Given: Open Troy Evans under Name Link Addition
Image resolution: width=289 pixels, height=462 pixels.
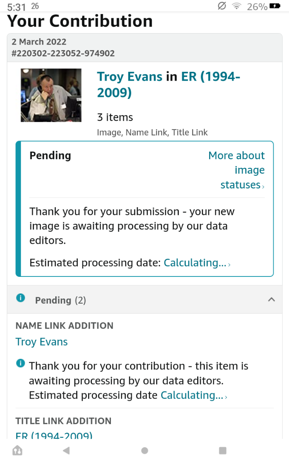Looking at the screenshot, I should pos(42,342).
